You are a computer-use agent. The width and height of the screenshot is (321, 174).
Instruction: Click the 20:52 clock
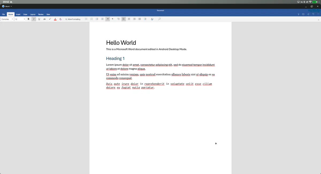click(x=6, y=2)
